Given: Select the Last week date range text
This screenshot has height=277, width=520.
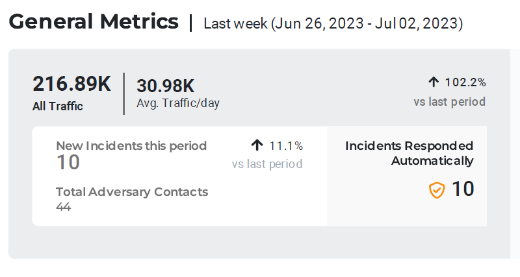Looking at the screenshot, I should click(x=333, y=24).
